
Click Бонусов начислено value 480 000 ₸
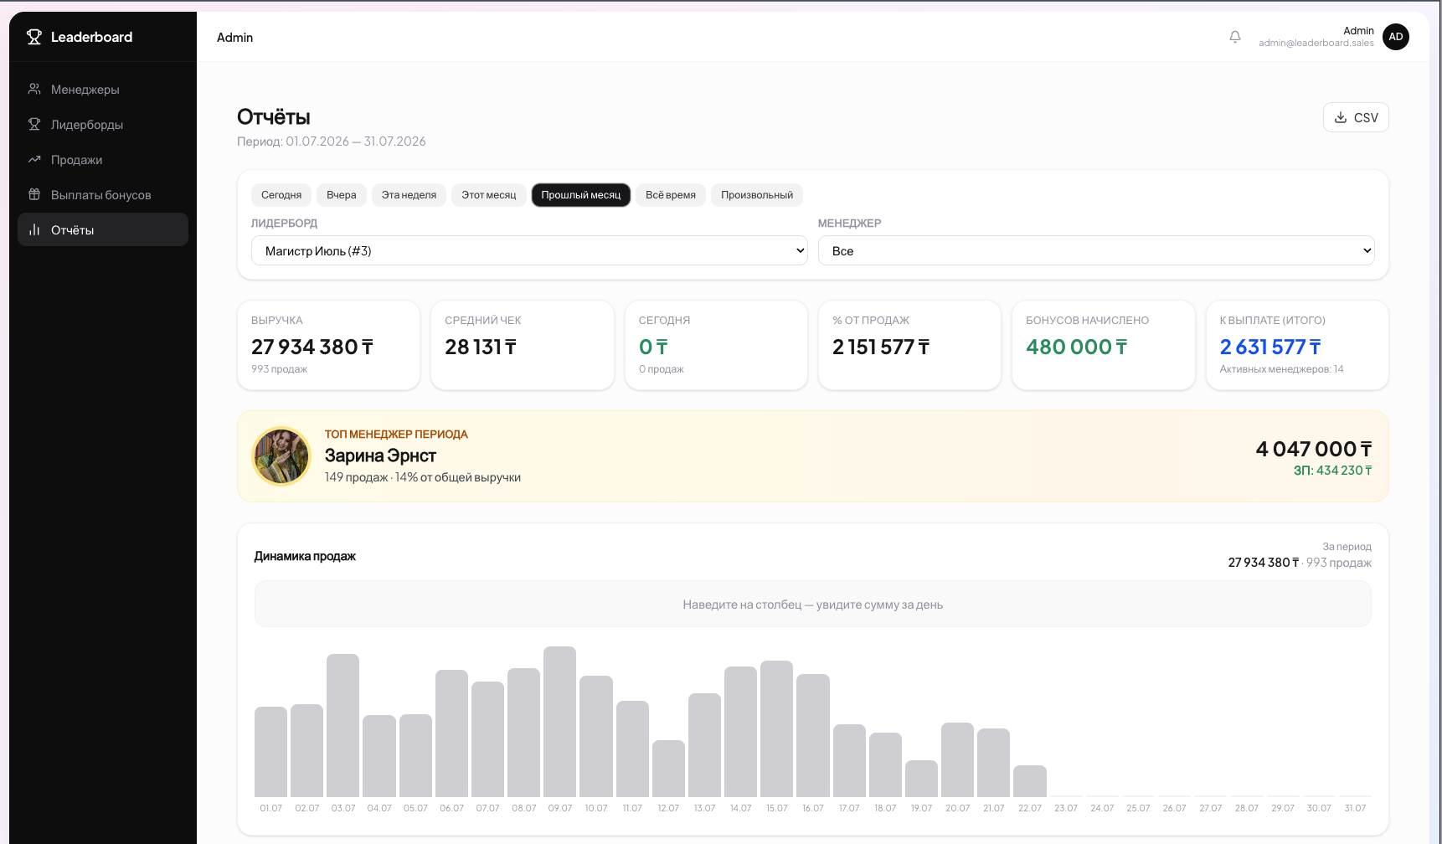tap(1077, 347)
